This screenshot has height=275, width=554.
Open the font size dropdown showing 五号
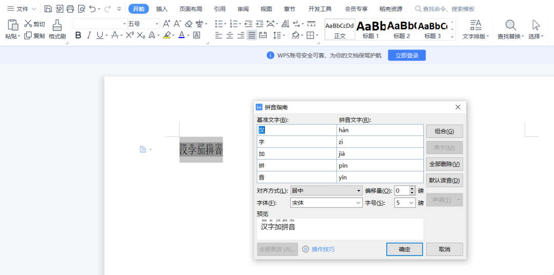[x=144, y=24]
